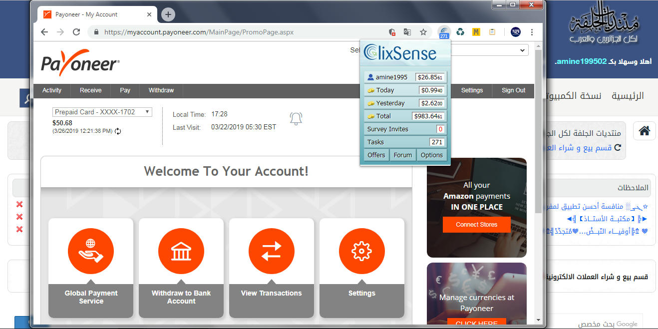Click the forum logo in the background window
The image size is (658, 329).
(605, 23)
